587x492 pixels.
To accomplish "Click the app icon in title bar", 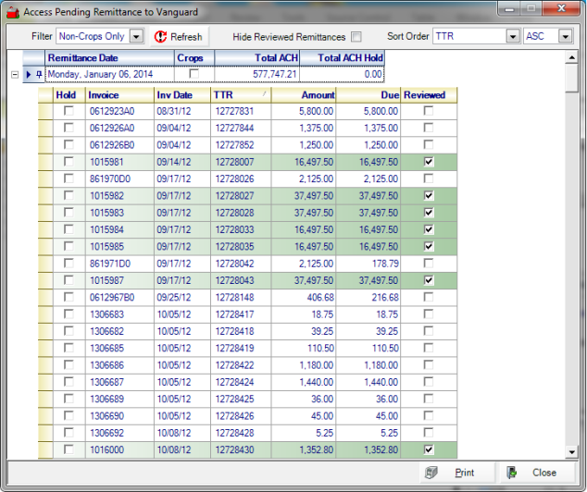I will point(13,12).
